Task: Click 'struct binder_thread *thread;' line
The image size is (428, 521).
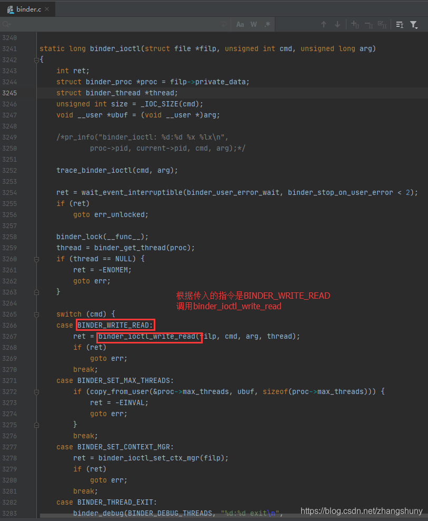Action: click(x=117, y=93)
